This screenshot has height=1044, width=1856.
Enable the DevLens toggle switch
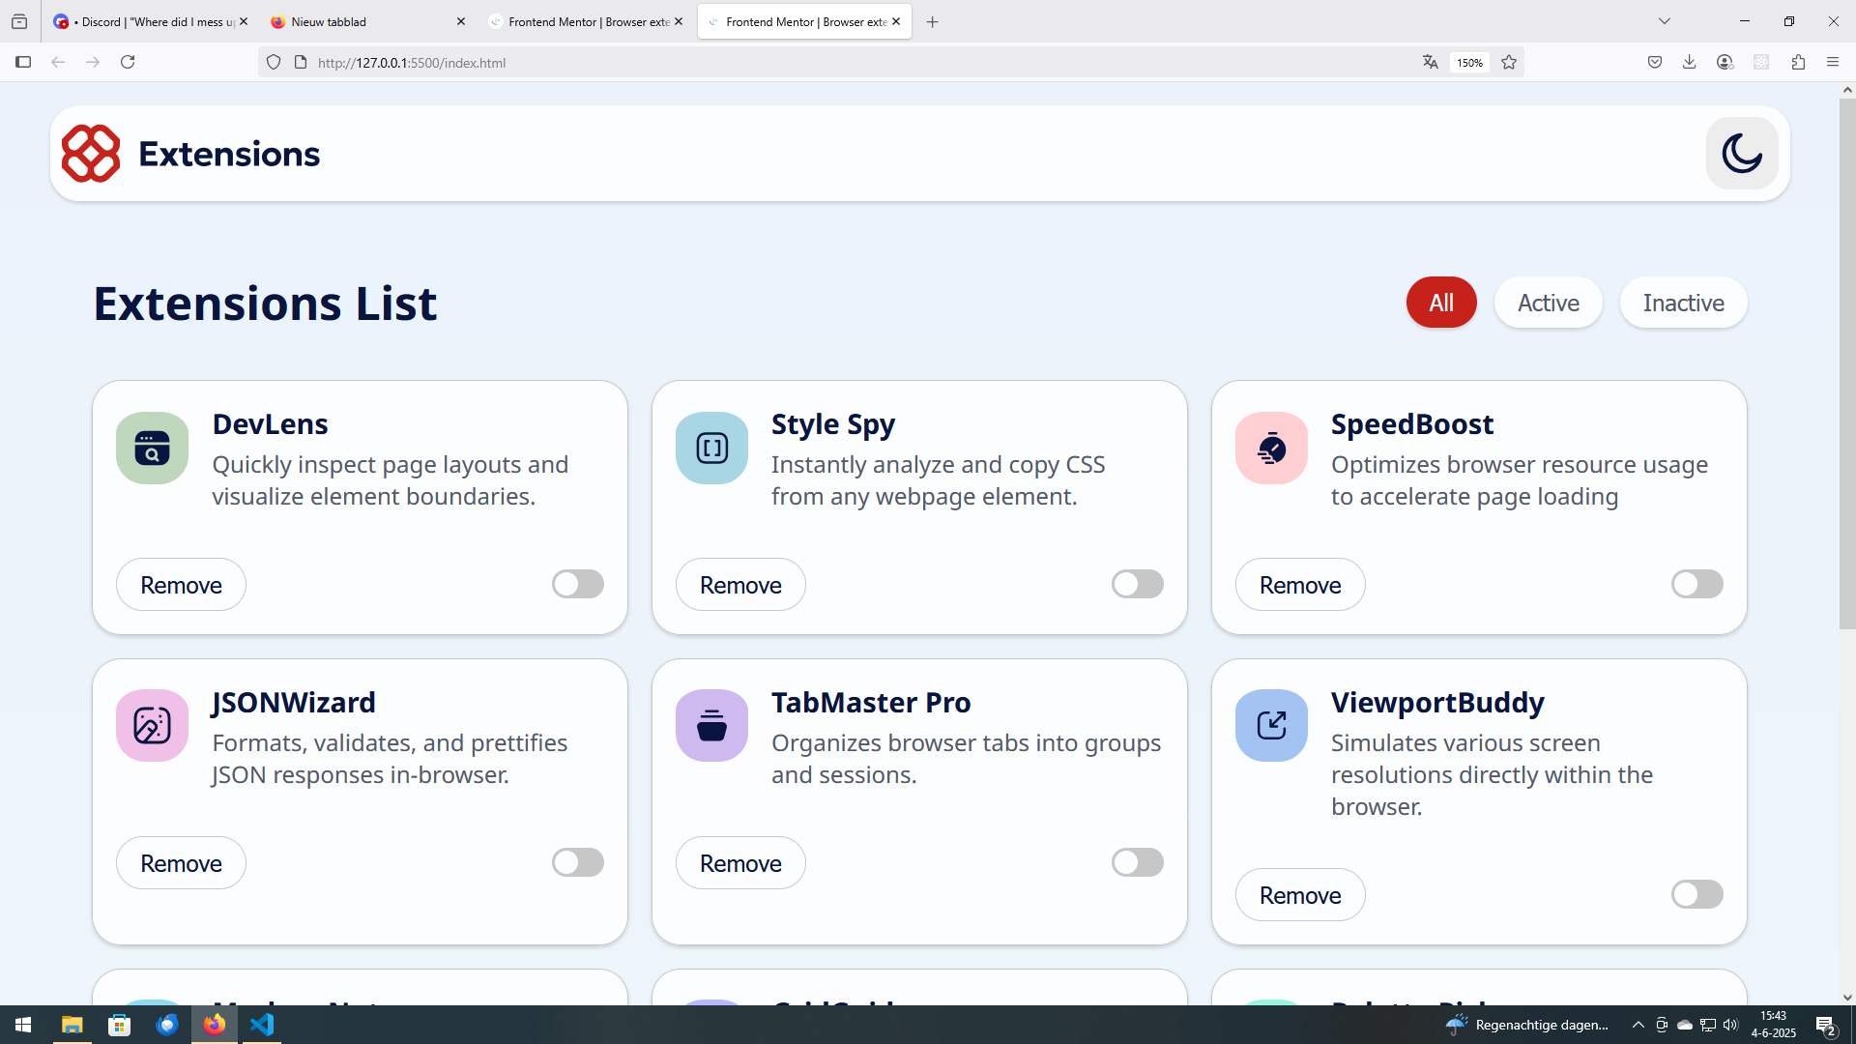coord(578,584)
